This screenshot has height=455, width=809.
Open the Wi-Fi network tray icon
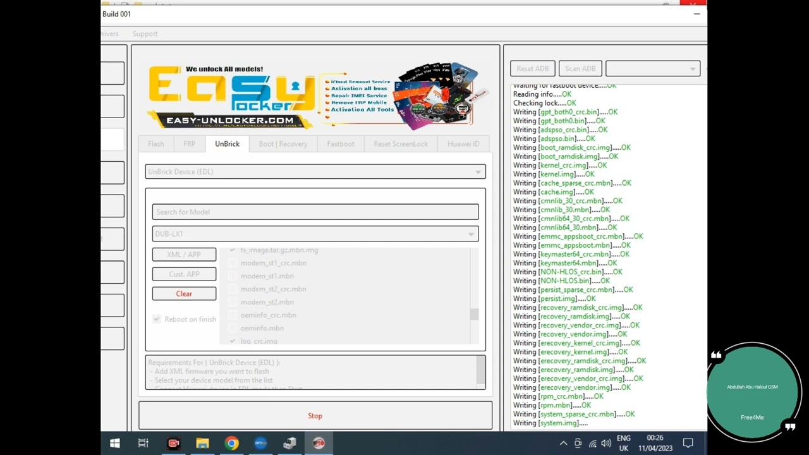click(592, 444)
